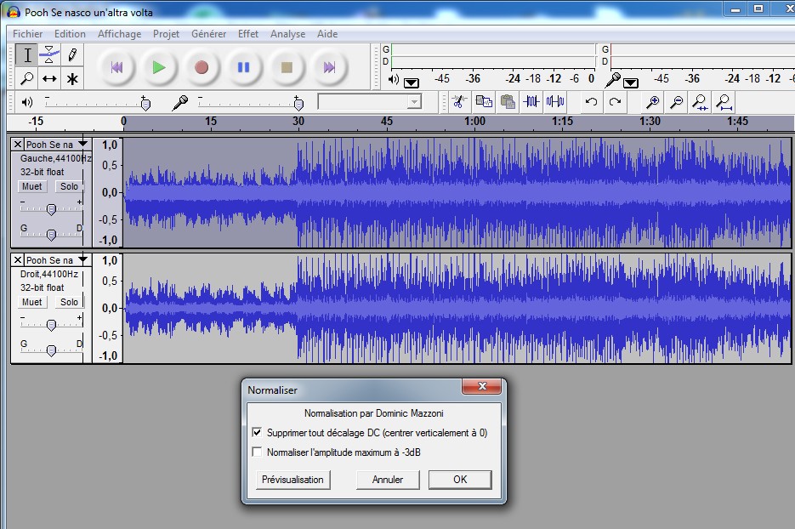795x529 pixels.
Task: Click the Prévisualisation button
Action: click(x=292, y=480)
